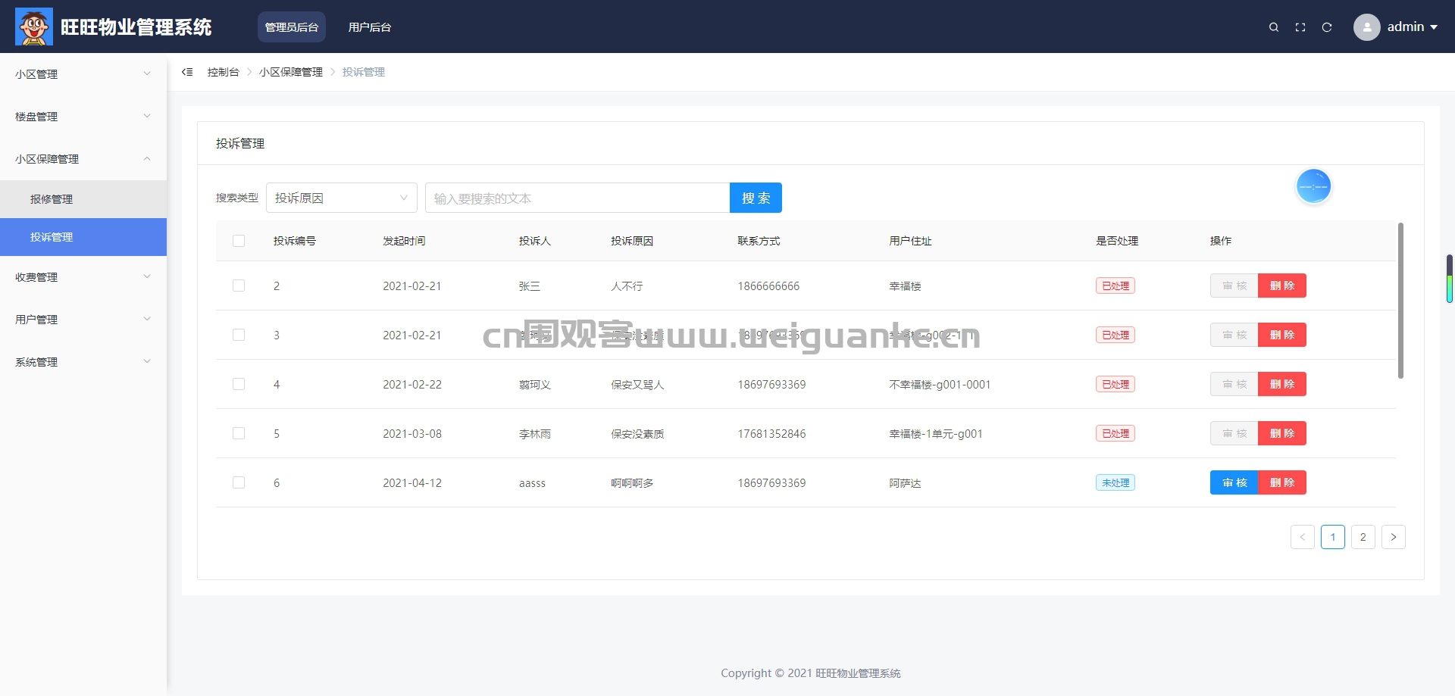
Task: Click the floating blue circle widget
Action: pyautogui.click(x=1313, y=186)
